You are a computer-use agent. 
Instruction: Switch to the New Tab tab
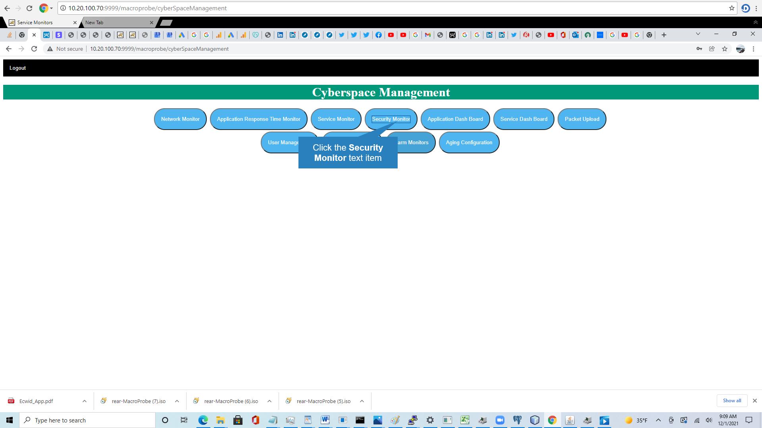(x=94, y=23)
